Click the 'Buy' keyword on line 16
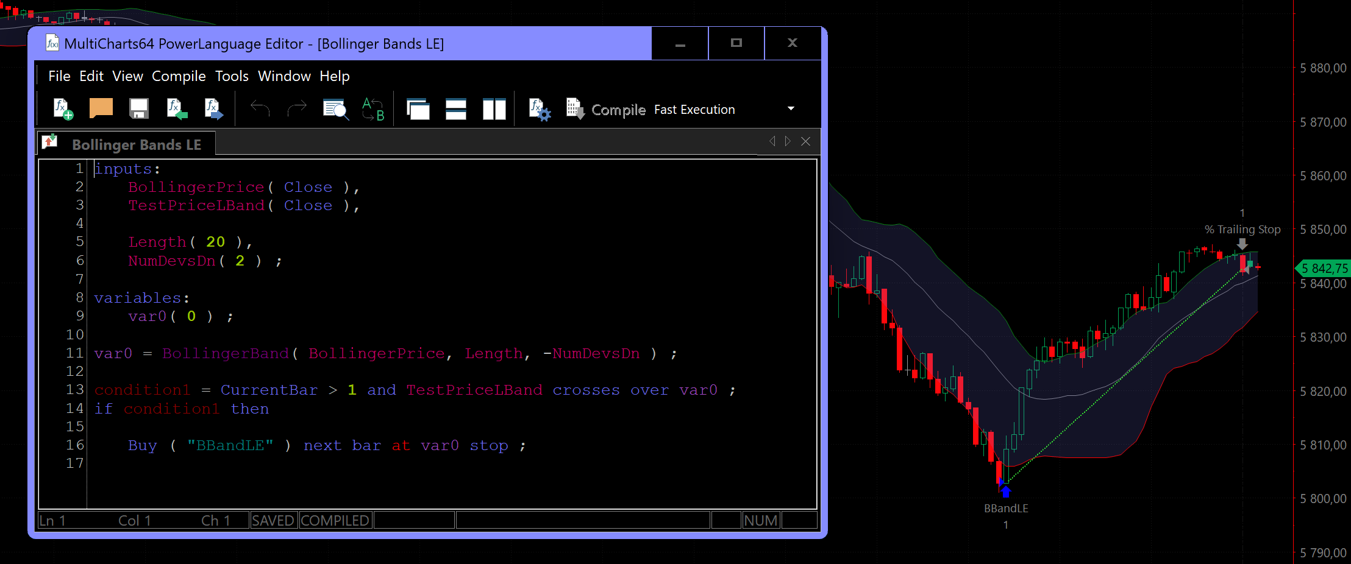 coord(143,446)
